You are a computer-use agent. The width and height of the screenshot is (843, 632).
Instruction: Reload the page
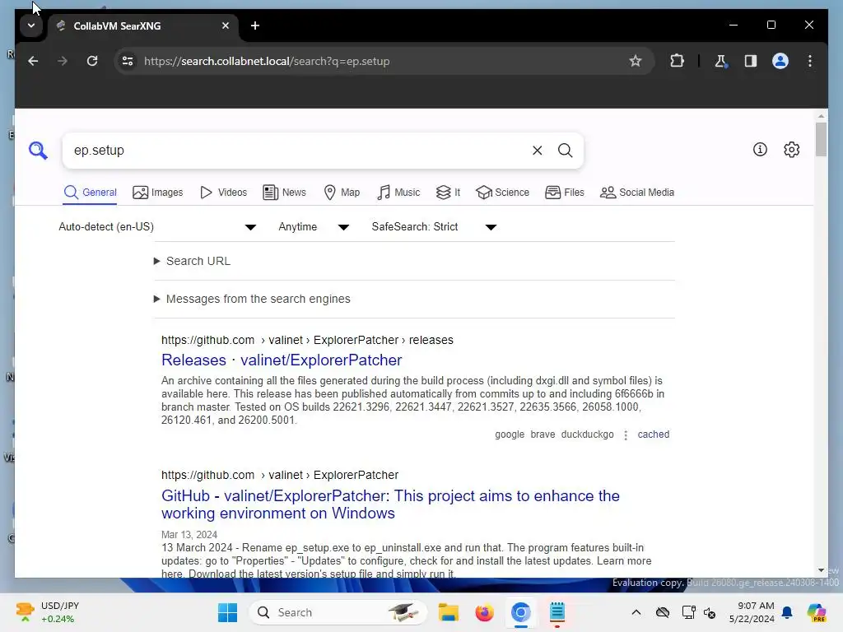pos(92,61)
